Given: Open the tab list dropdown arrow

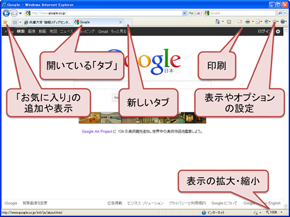Looking at the screenshot, I should pyautogui.click(x=20, y=22).
